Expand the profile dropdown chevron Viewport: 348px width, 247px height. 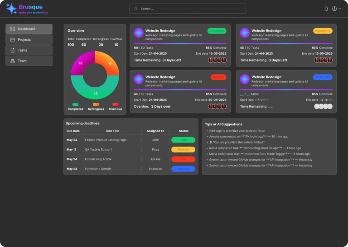pyautogui.click(x=340, y=9)
